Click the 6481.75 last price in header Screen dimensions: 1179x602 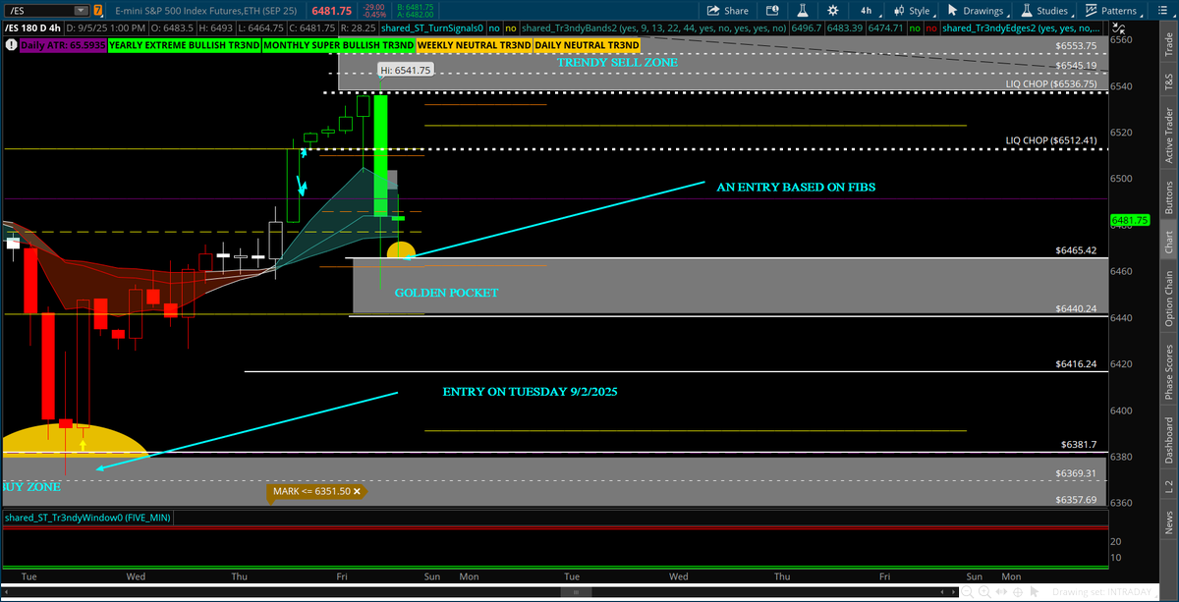pyautogui.click(x=331, y=11)
